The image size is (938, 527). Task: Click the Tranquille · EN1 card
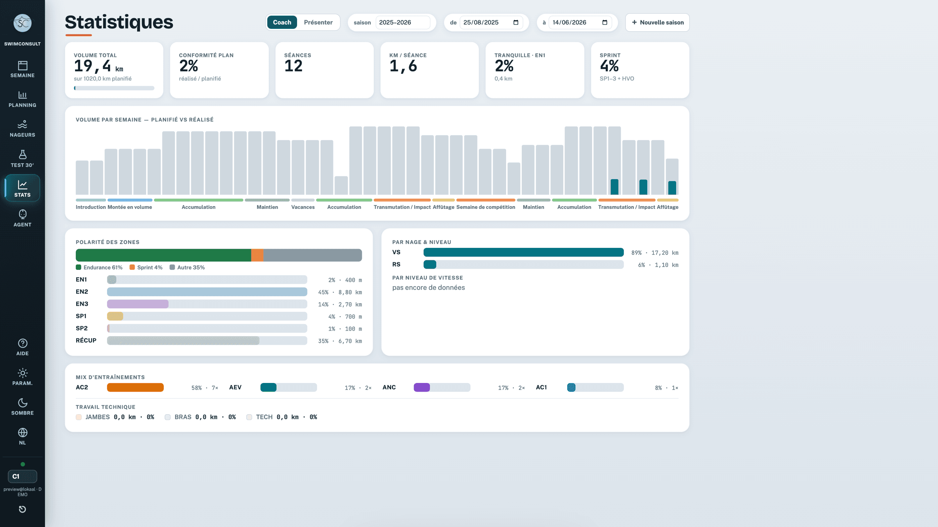(x=535, y=70)
